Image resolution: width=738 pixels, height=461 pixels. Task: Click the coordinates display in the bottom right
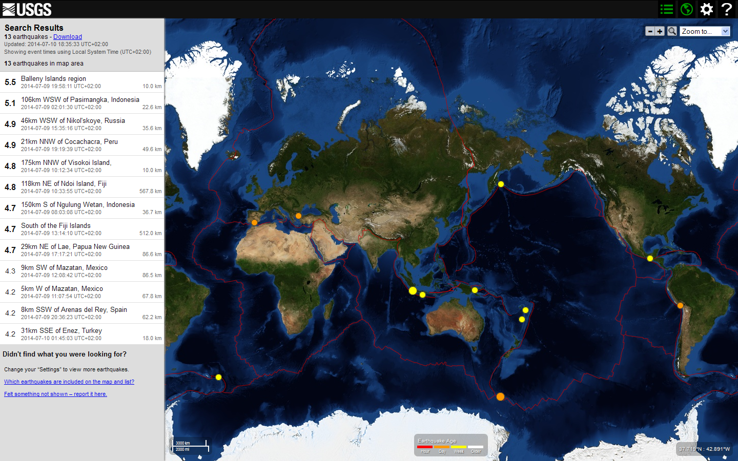click(x=706, y=449)
